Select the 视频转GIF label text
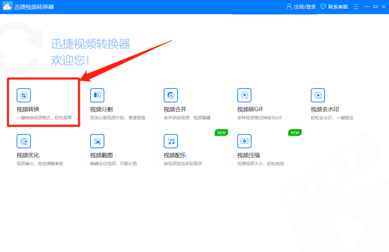The height and width of the screenshot is (252, 389). pos(250,109)
